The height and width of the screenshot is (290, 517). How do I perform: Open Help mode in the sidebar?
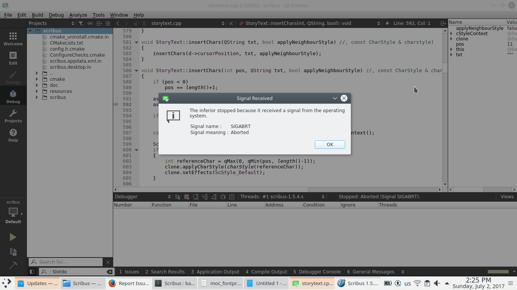coord(13,135)
